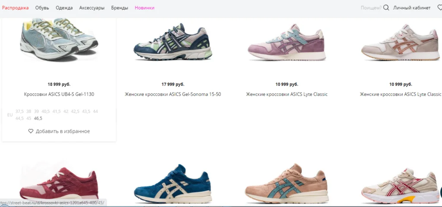This screenshot has width=442, height=207.
Task: Click heart icon next to Добавить в избранное
Action: 31,131
